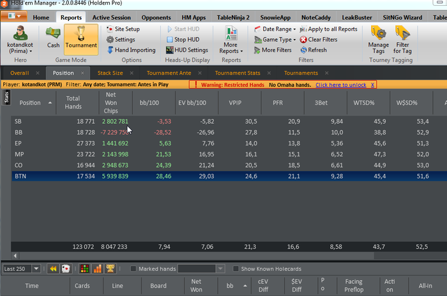Switch to the Overall report tab
This screenshot has height=296, width=447.
point(19,73)
